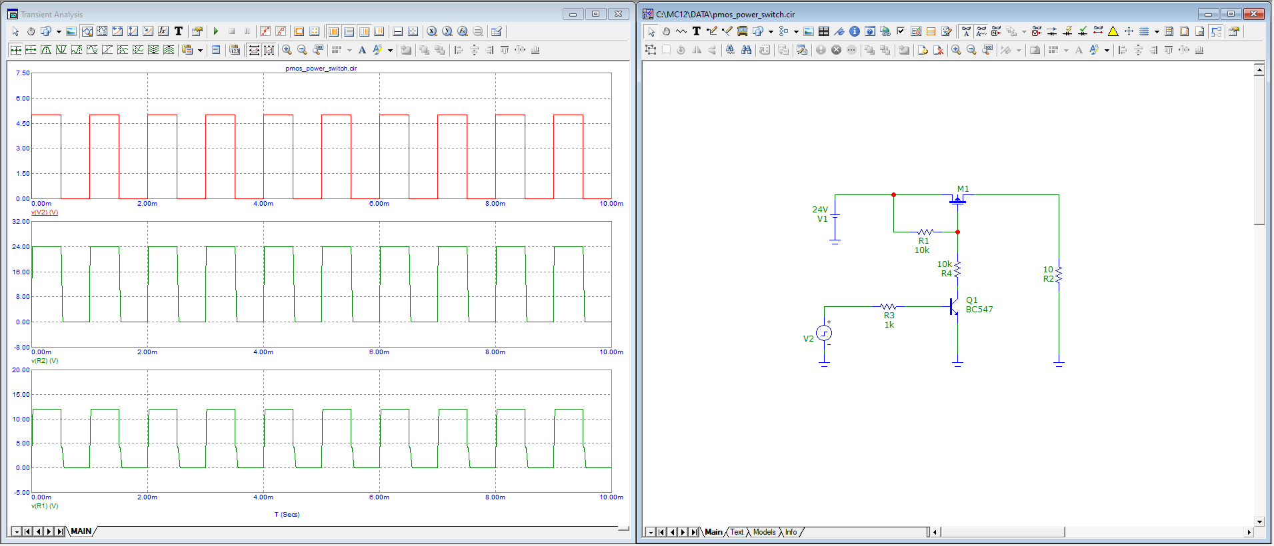Switch to the Models tab
This screenshot has width=1274, height=546.
tap(763, 532)
